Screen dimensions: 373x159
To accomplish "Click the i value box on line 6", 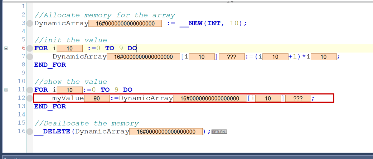I will (x=70, y=48).
